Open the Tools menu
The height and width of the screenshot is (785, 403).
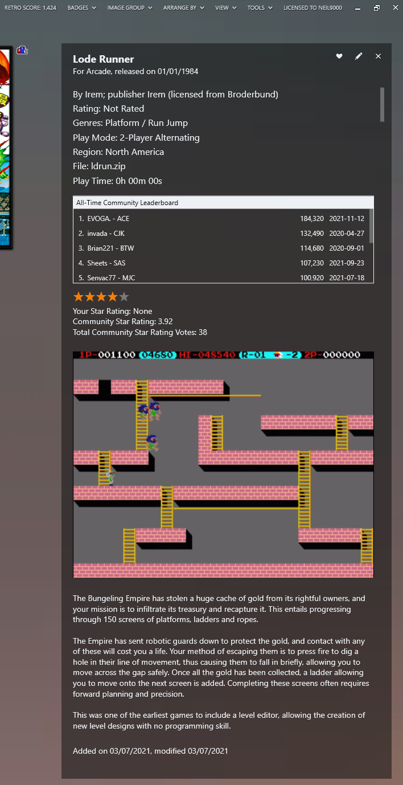tap(260, 8)
